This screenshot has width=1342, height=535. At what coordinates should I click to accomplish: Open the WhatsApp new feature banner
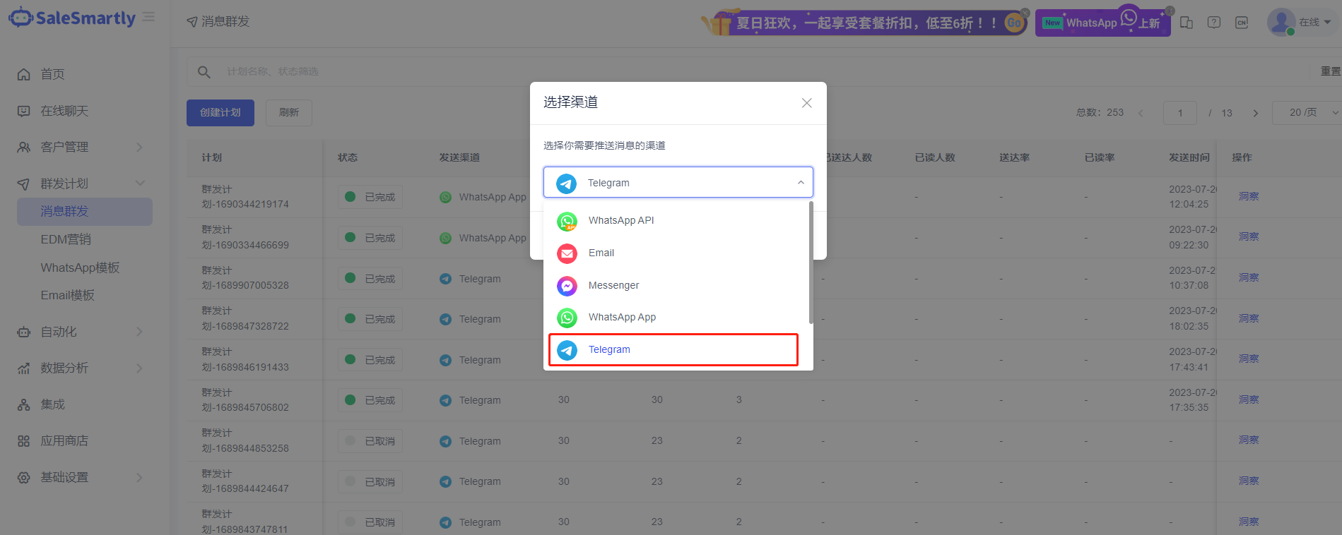coord(1103,23)
